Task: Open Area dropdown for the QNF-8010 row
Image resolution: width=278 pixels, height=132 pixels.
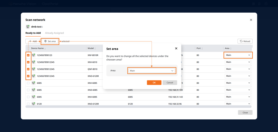Action: point(238,69)
